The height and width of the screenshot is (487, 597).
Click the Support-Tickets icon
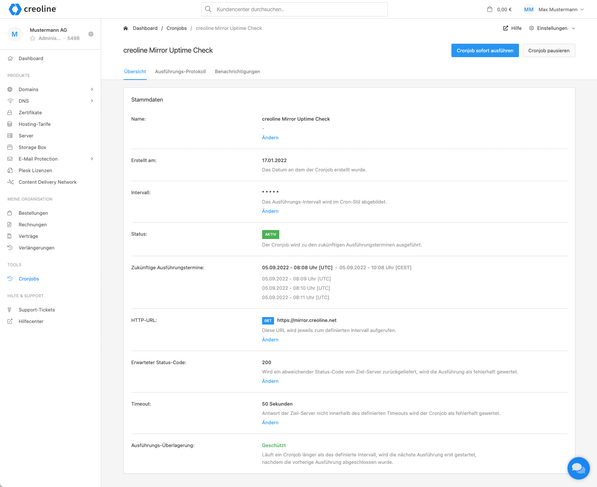(10, 310)
